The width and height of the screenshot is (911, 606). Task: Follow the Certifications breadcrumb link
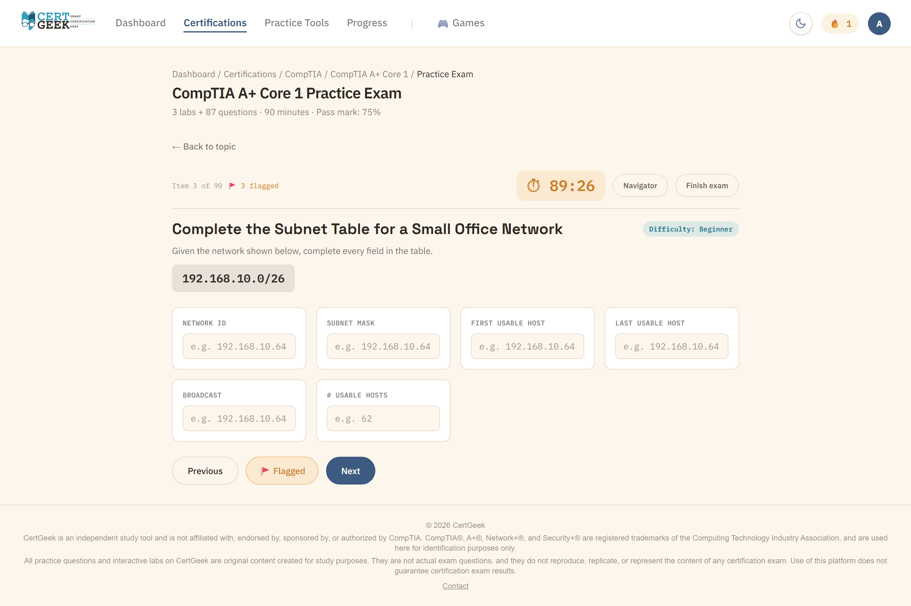pos(250,74)
